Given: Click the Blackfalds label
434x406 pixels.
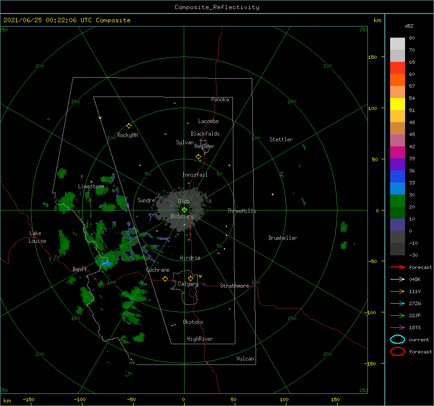Looking at the screenshot, I should point(205,134).
